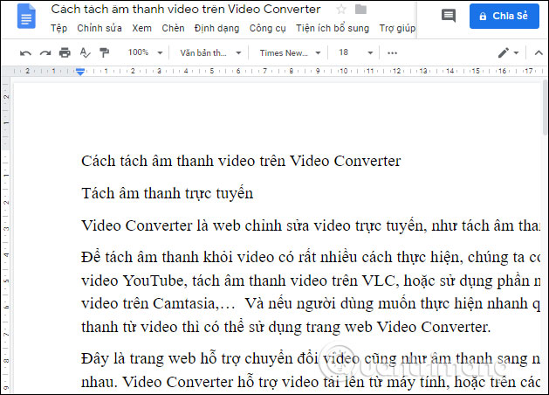
Task: Click heading 'Cách tách âm thanh video trên Video Converter'
Action: 241,161
